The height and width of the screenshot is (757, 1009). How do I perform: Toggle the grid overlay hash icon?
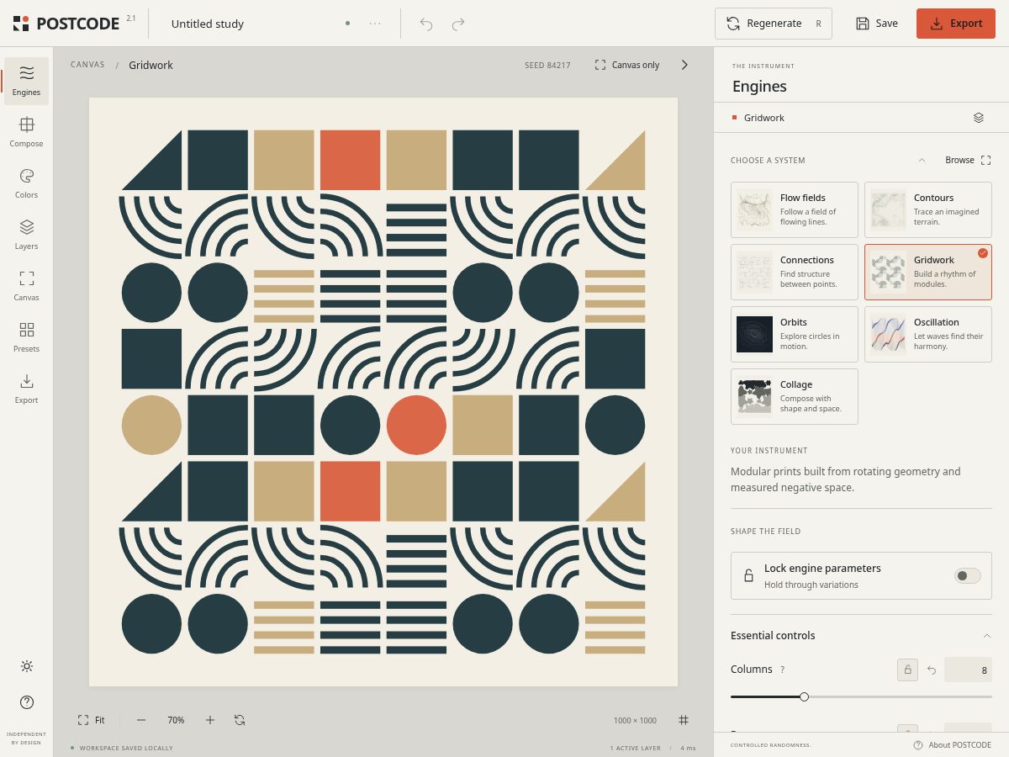tap(684, 720)
